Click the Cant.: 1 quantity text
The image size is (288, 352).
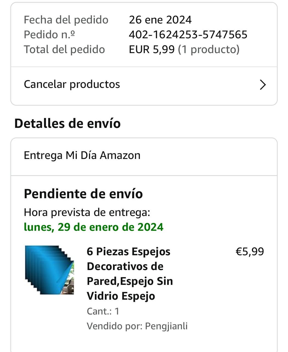click(x=103, y=311)
